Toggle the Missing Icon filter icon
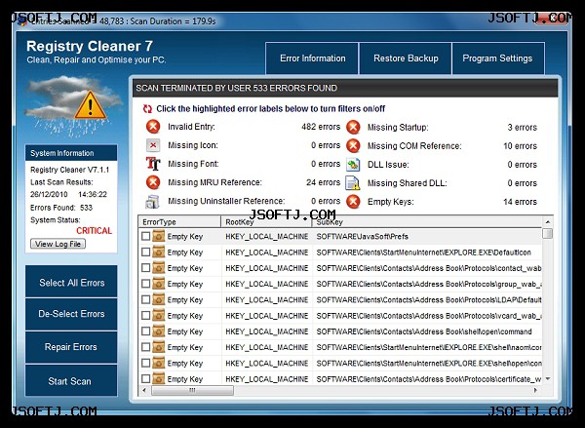The height and width of the screenshot is (428, 585). 153,145
